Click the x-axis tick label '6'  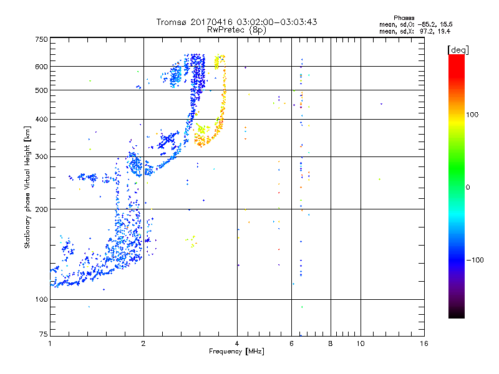(x=291, y=343)
